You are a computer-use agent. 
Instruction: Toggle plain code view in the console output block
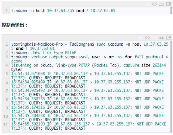pyautogui.click(x=147, y=38)
